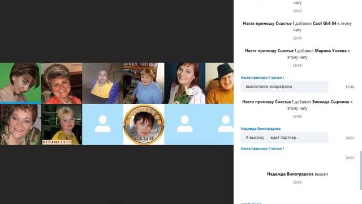Open the participant tile with yellow and blue shawl
This screenshot has height=204, width=362.
(103, 83)
